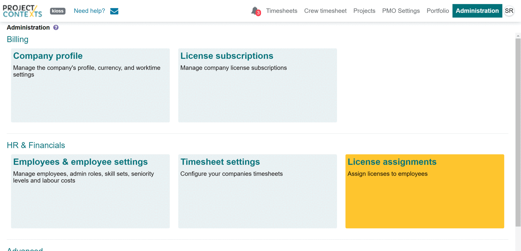Click 'Assign licenses to employees' text

387,174
